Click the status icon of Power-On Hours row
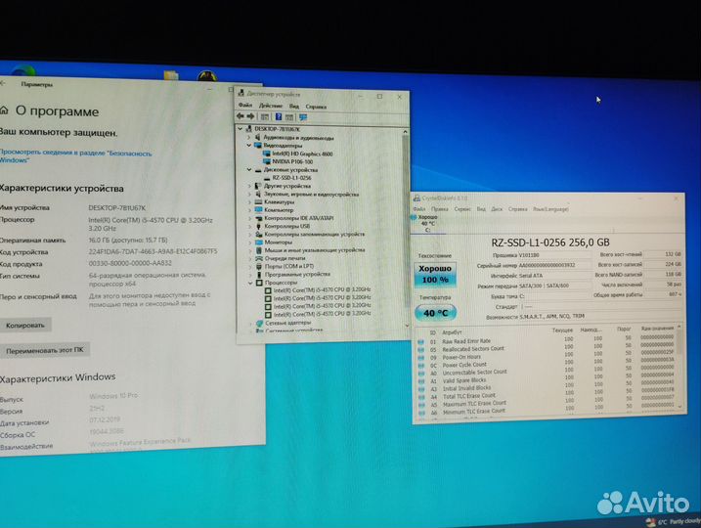 click(x=420, y=357)
